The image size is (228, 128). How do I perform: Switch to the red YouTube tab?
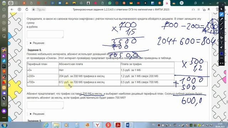(x=138, y=3)
